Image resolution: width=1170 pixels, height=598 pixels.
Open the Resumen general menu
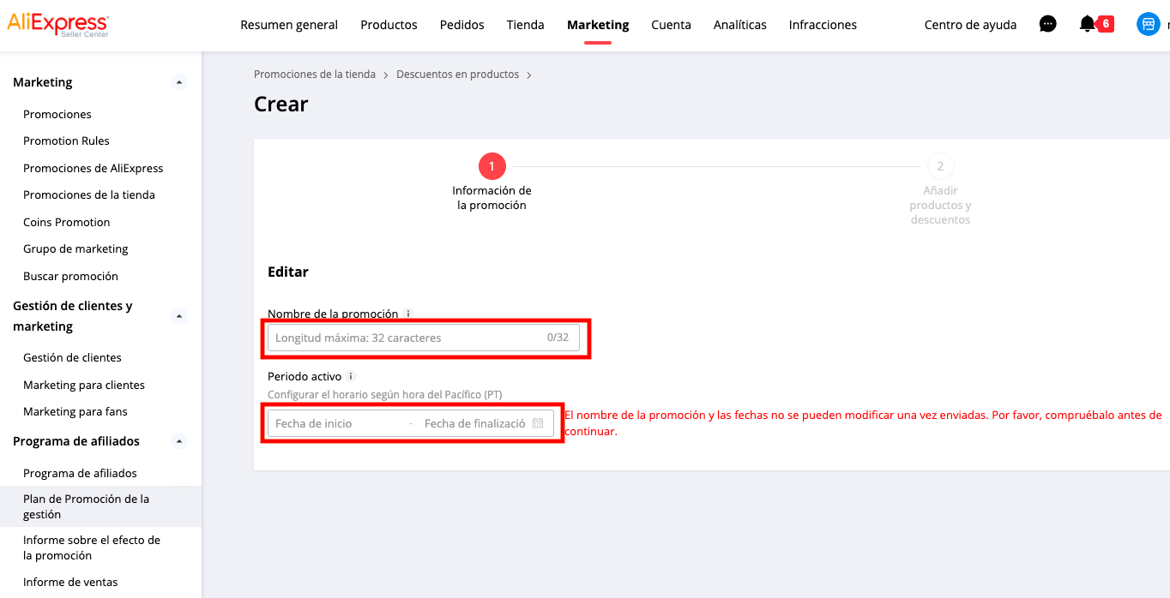coord(289,25)
